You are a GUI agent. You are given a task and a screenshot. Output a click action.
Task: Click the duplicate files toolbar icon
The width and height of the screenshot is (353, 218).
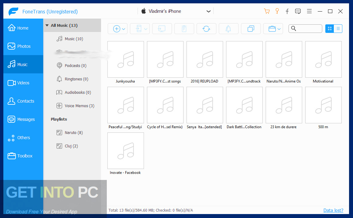[251, 29]
